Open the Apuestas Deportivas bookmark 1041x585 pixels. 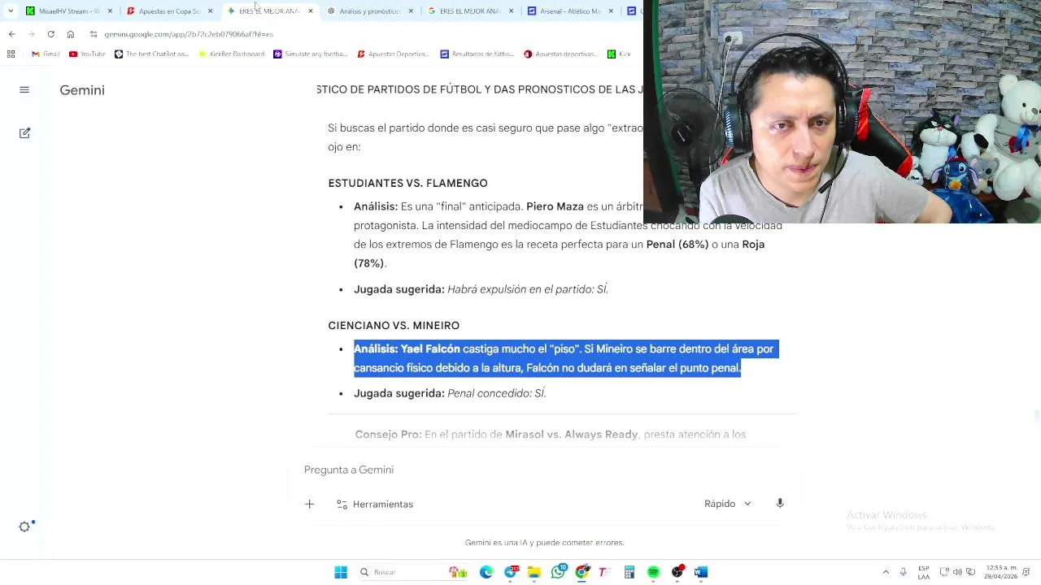(393, 54)
